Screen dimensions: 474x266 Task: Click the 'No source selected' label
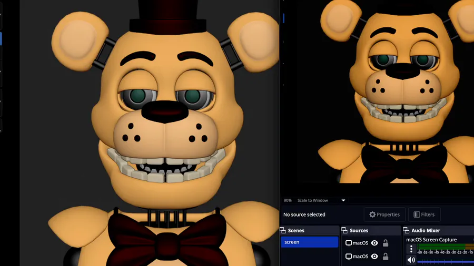pyautogui.click(x=304, y=214)
